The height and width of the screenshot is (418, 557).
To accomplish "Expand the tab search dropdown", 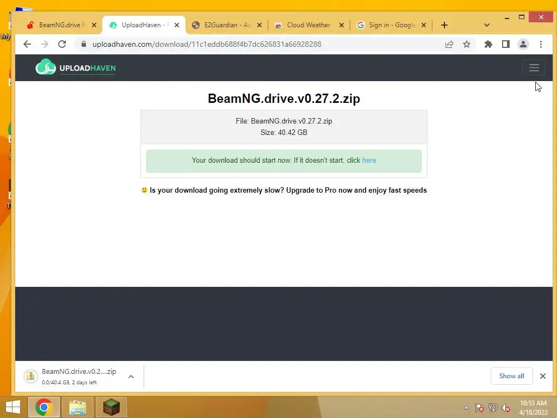I will [x=487, y=25].
